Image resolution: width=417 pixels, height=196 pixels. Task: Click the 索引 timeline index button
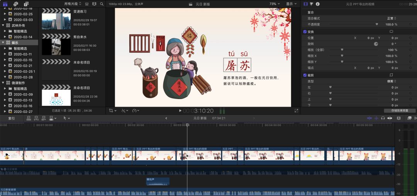pos(12,118)
